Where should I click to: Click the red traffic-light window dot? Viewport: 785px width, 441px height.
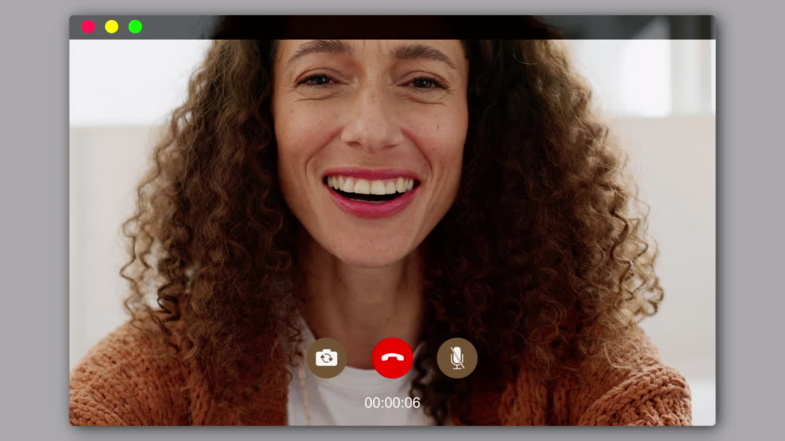[89, 26]
